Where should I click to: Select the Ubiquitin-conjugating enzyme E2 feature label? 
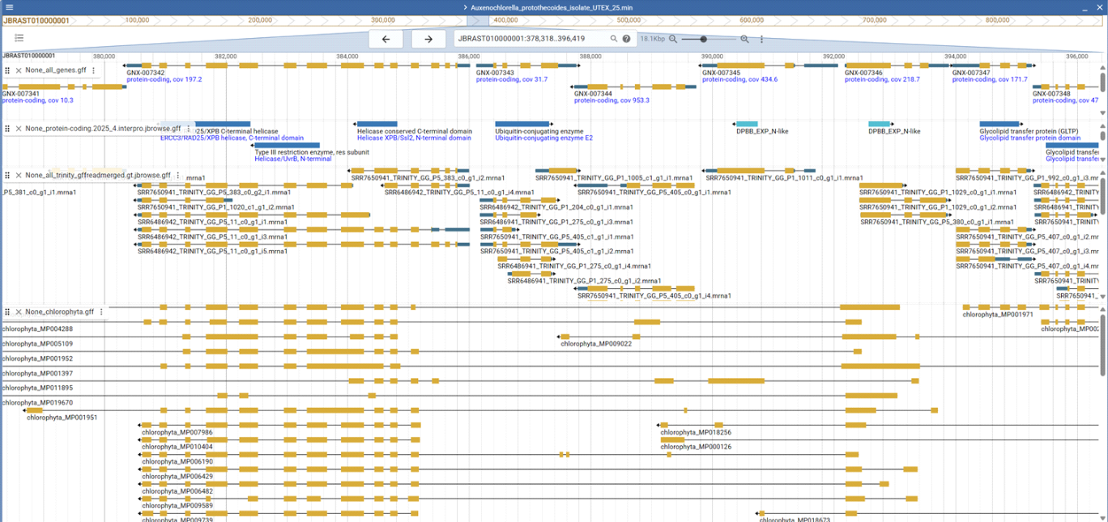tap(543, 138)
